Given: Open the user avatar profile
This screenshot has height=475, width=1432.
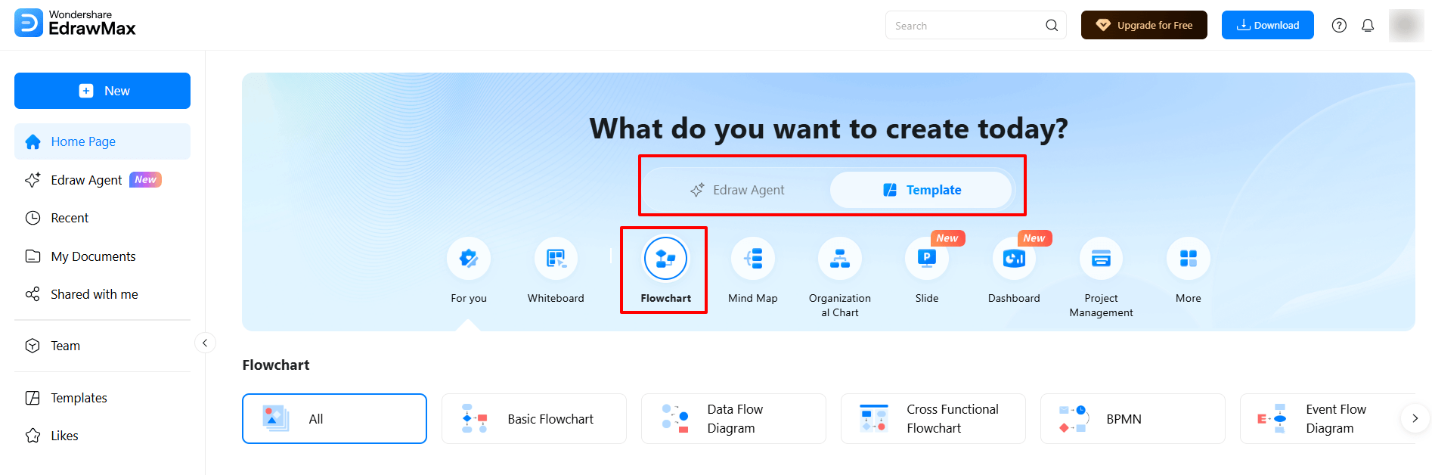Looking at the screenshot, I should tap(1406, 25).
